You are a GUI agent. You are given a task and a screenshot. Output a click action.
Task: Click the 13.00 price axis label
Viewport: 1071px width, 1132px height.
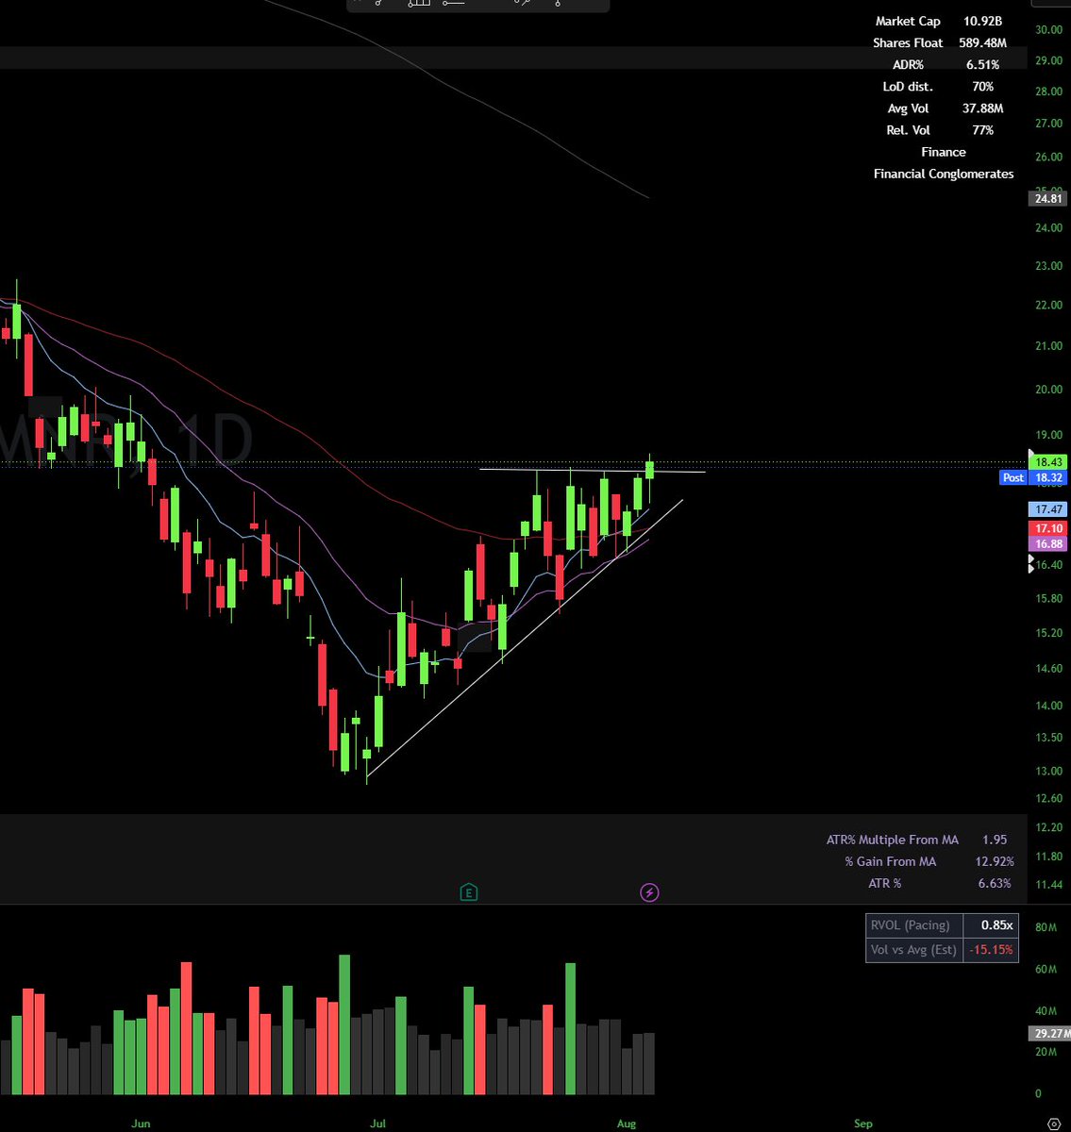[x=1048, y=771]
